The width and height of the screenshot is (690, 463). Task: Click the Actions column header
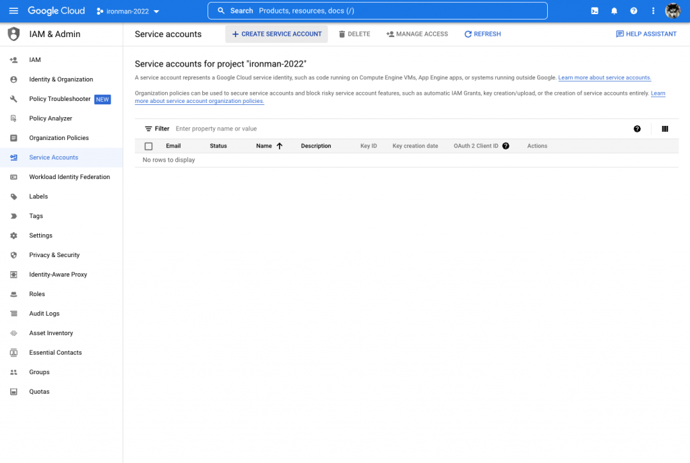coord(537,146)
